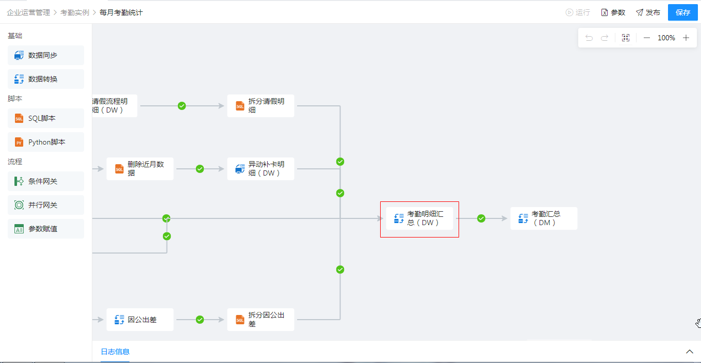
Task: Click the green check between 删除近月数据 and 异动补卡明细
Action: pos(200,169)
